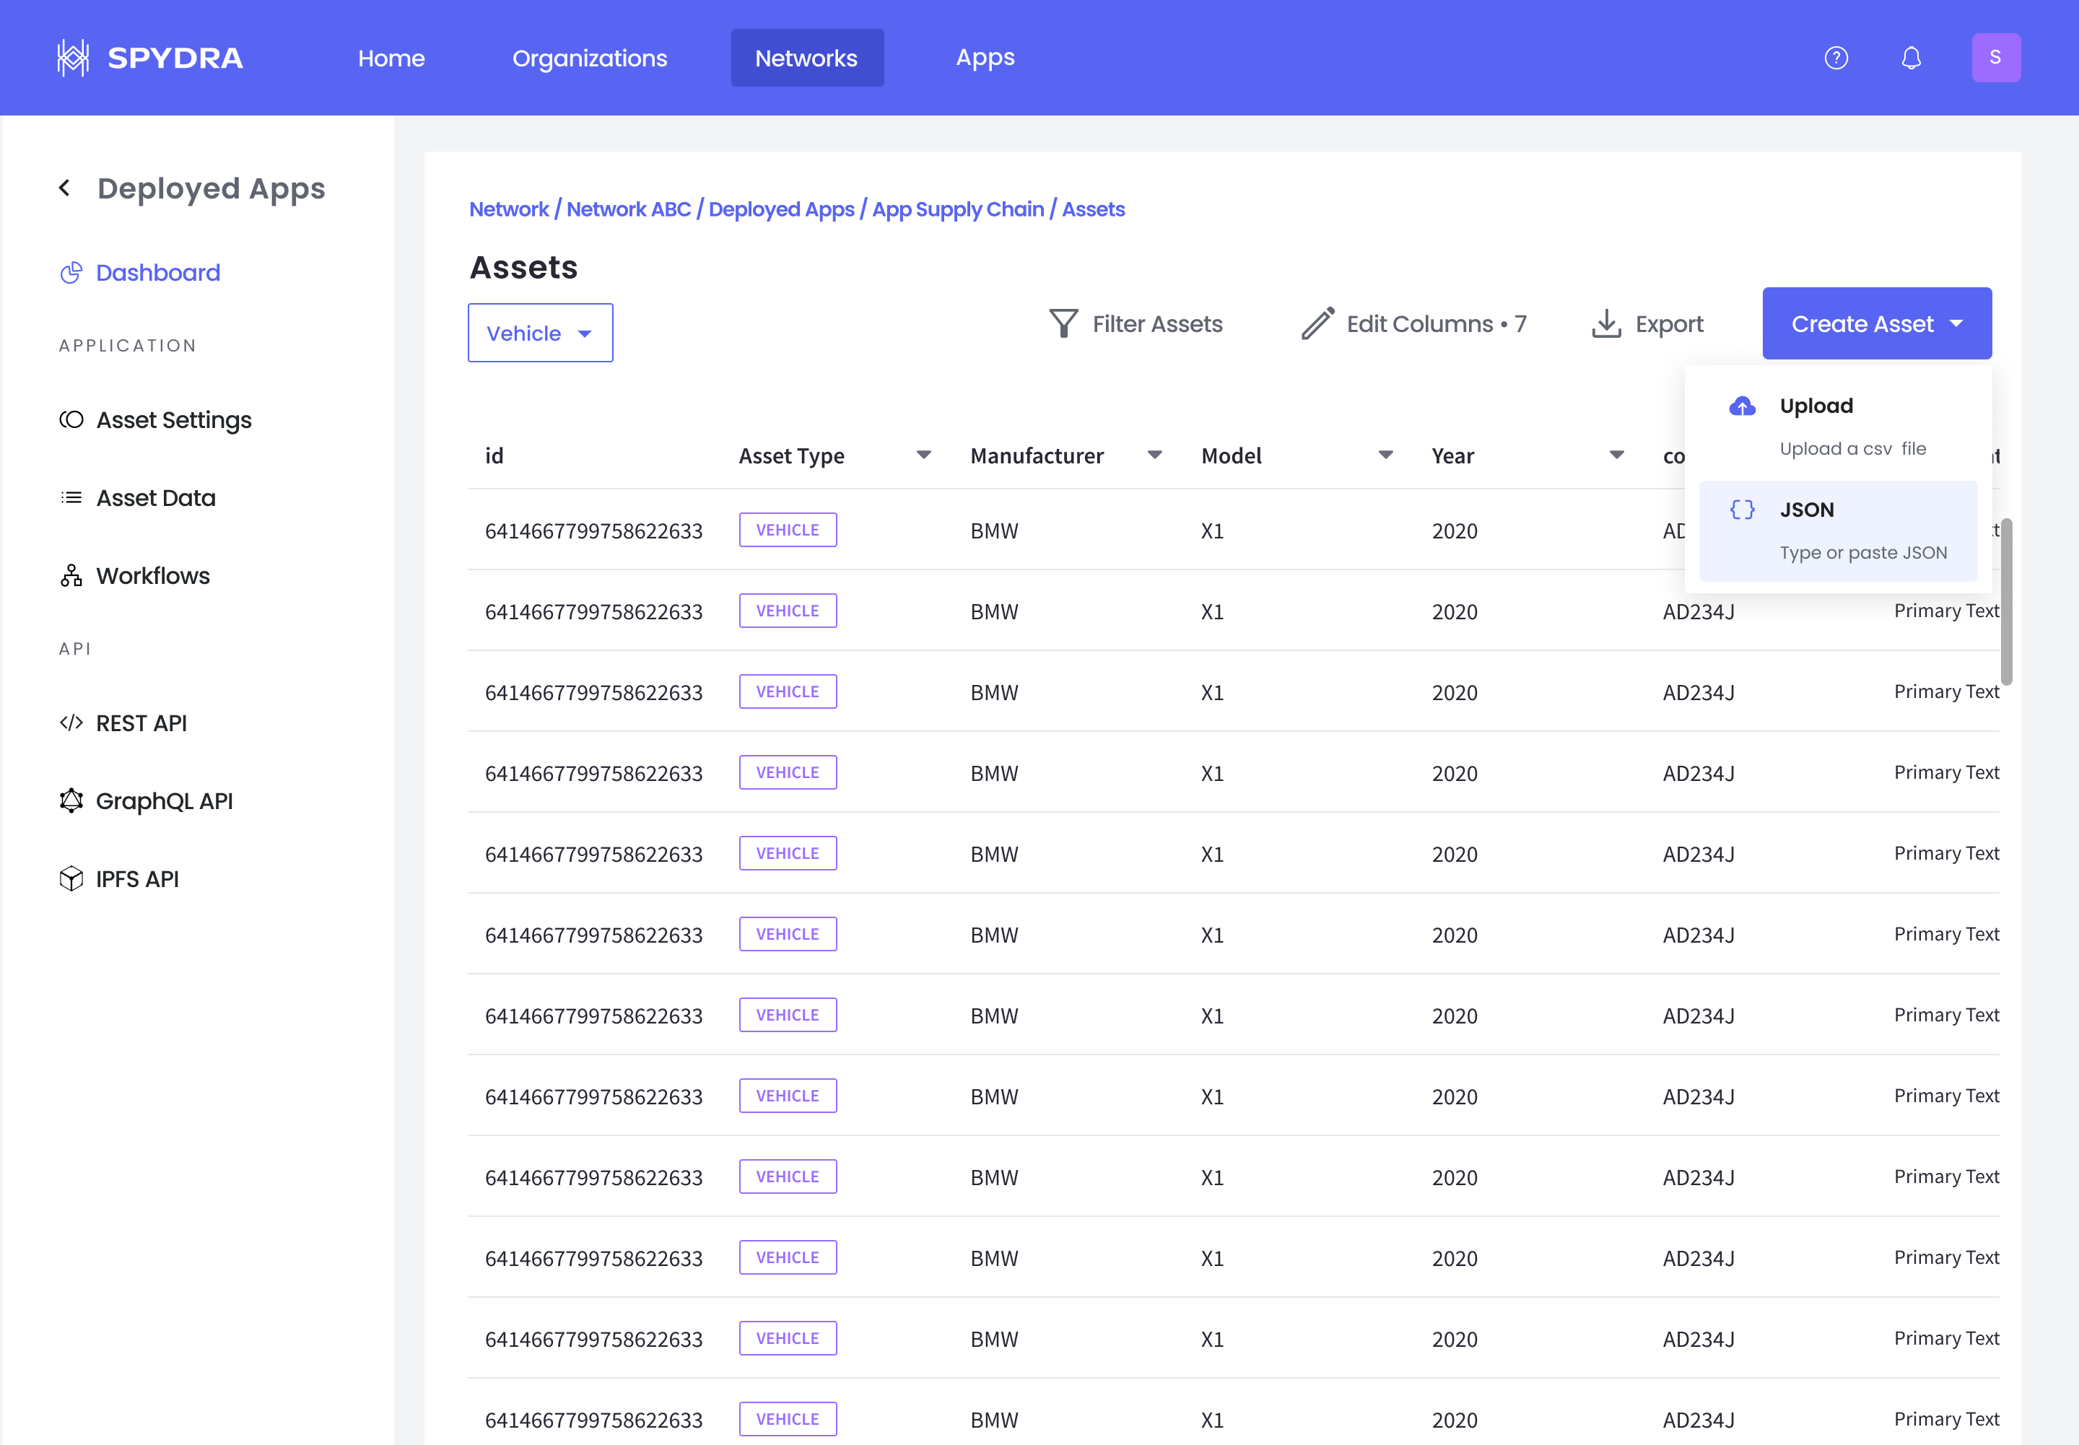Choose JSON to type or paste JSON
This screenshot has width=2079, height=1445.
coord(1838,529)
